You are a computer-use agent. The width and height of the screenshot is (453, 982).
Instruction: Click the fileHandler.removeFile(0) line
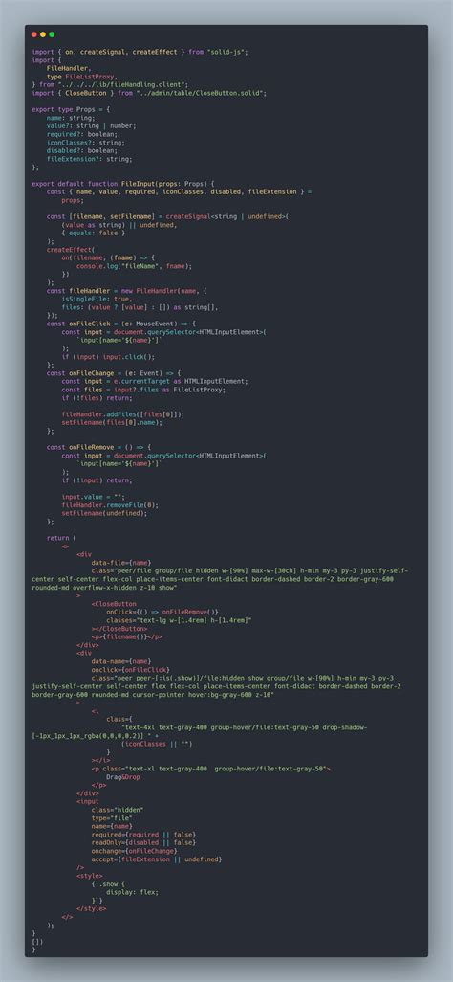tap(108, 504)
